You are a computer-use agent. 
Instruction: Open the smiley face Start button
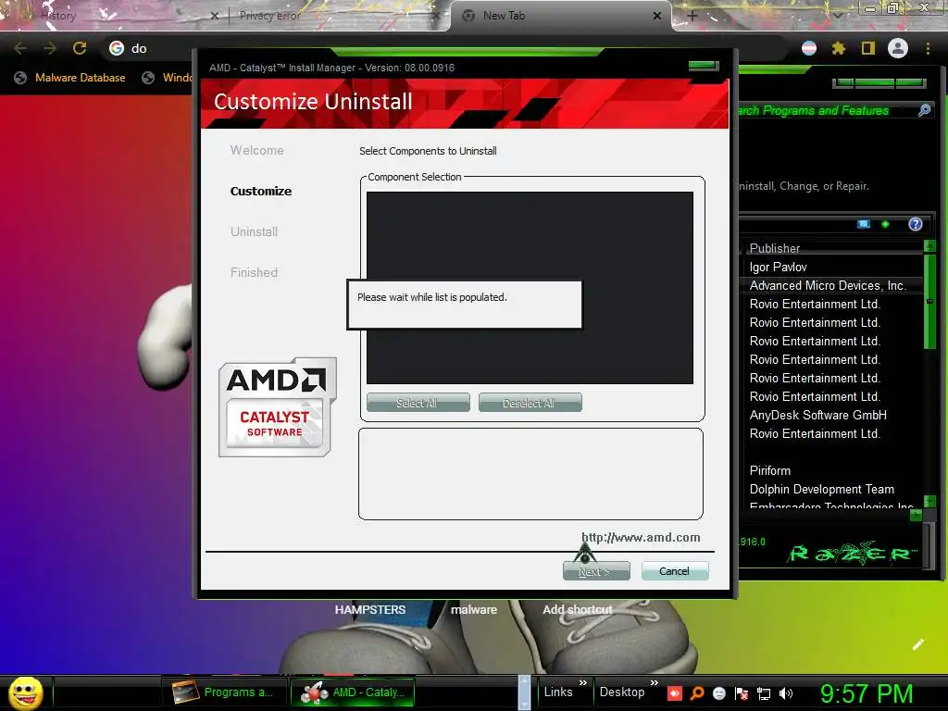point(26,692)
